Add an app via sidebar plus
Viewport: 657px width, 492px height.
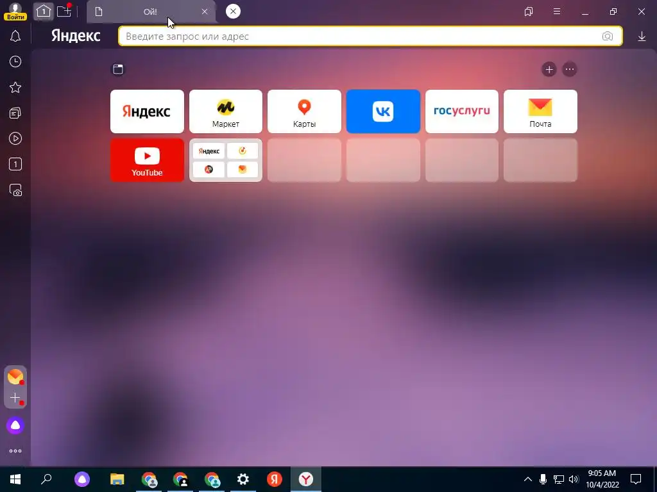point(15,398)
